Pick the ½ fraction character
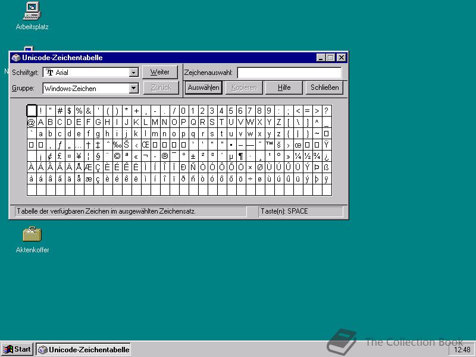This screenshot has width=476, height=357. pos(308,156)
